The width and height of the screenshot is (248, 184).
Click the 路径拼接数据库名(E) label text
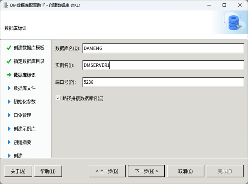pos(83,98)
